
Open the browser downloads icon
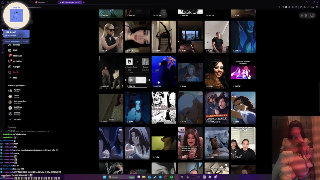pyautogui.click(x=308, y=7)
